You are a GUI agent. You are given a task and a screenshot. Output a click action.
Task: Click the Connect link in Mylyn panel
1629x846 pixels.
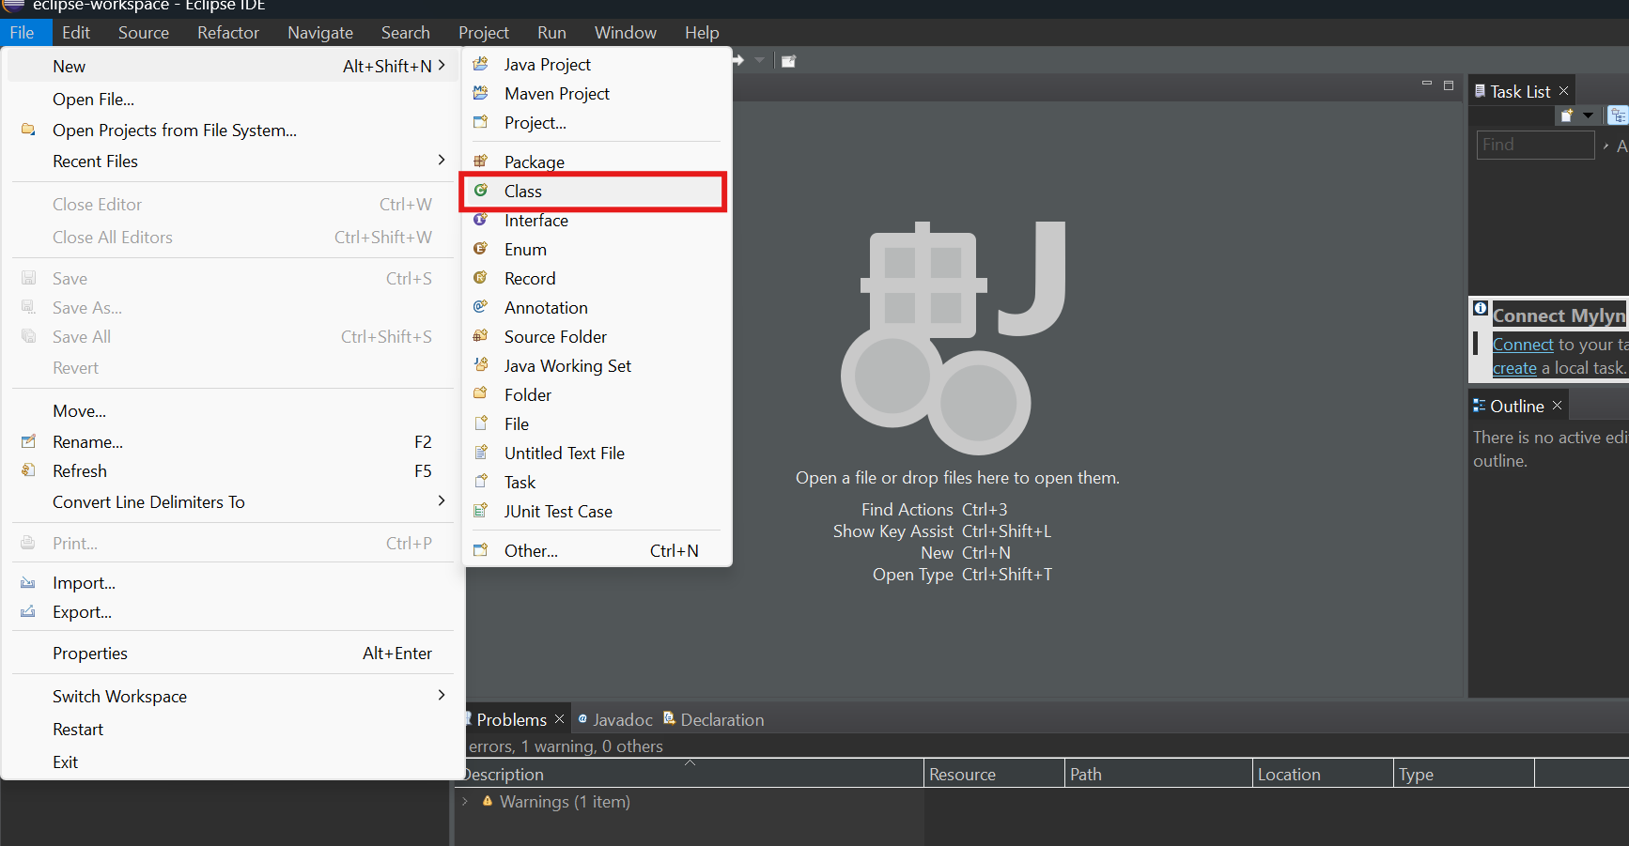(1523, 345)
